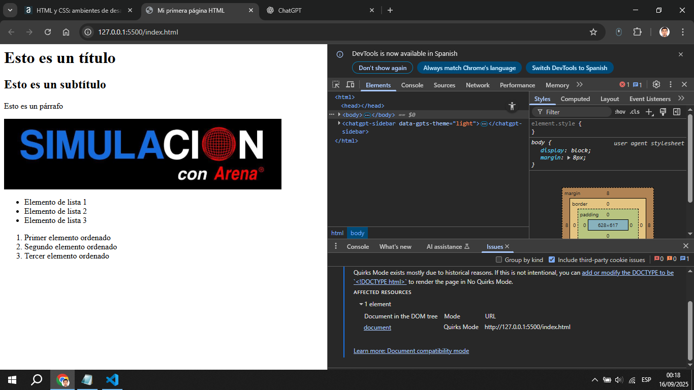Uncheck Include third-party cookie issues

552,259
